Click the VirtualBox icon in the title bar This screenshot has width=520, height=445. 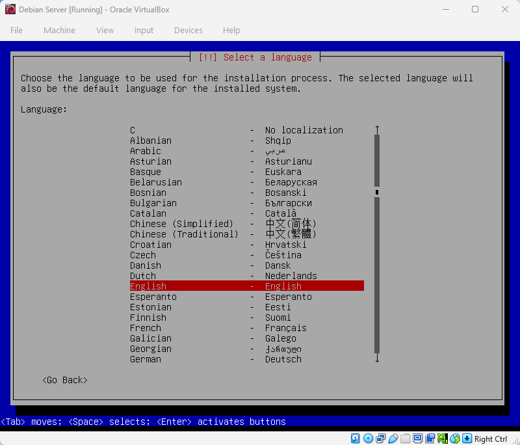click(x=9, y=9)
